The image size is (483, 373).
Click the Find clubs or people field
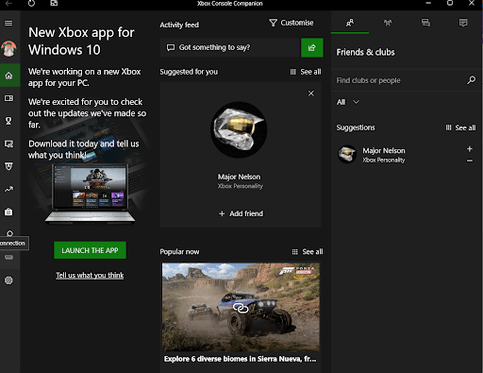click(399, 80)
